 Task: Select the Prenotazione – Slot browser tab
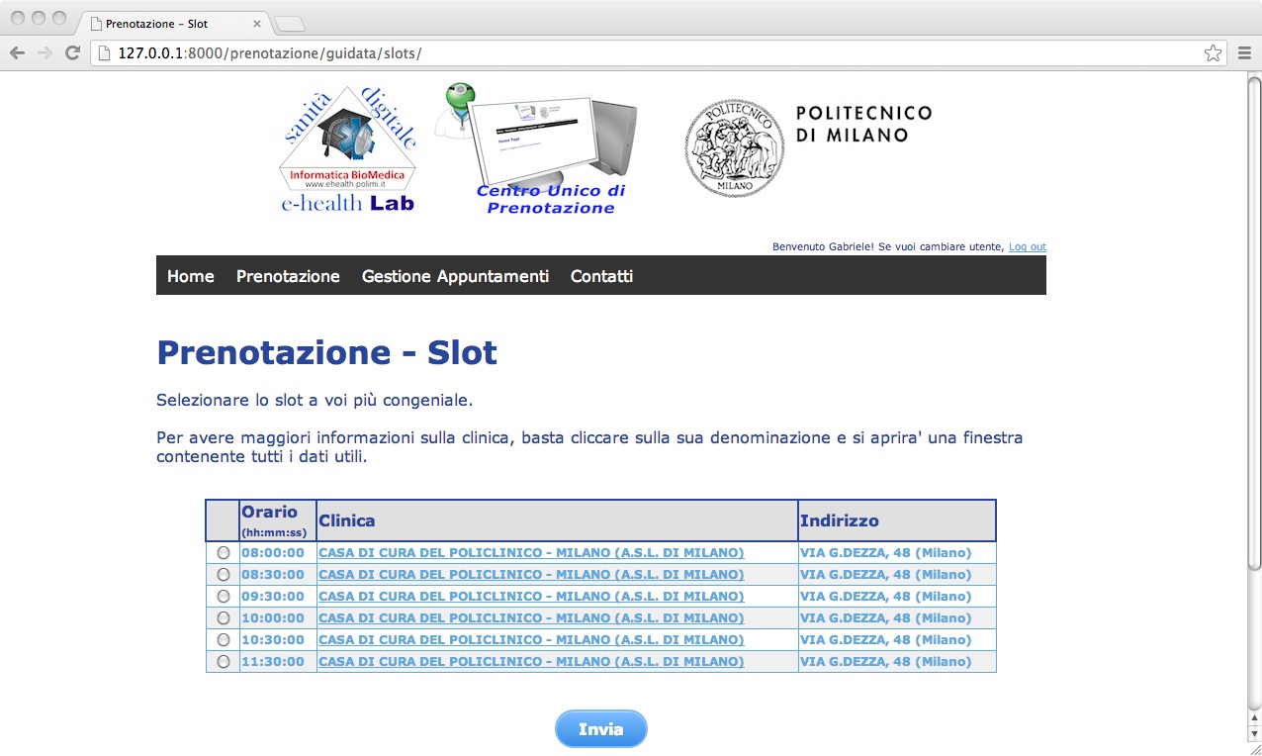pyautogui.click(x=158, y=22)
